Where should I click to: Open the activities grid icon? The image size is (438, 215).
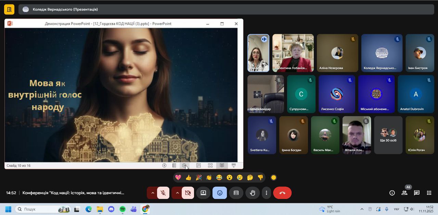429,193
